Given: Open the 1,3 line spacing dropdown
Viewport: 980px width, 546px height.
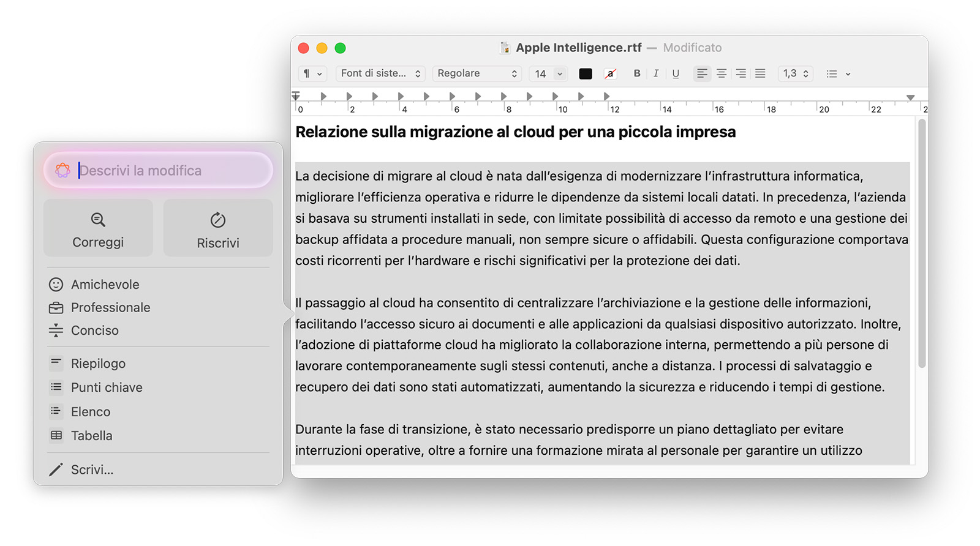Looking at the screenshot, I should click(796, 73).
